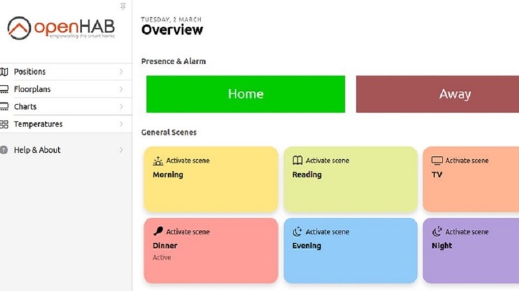Open the Floorplans menu item

click(x=32, y=89)
